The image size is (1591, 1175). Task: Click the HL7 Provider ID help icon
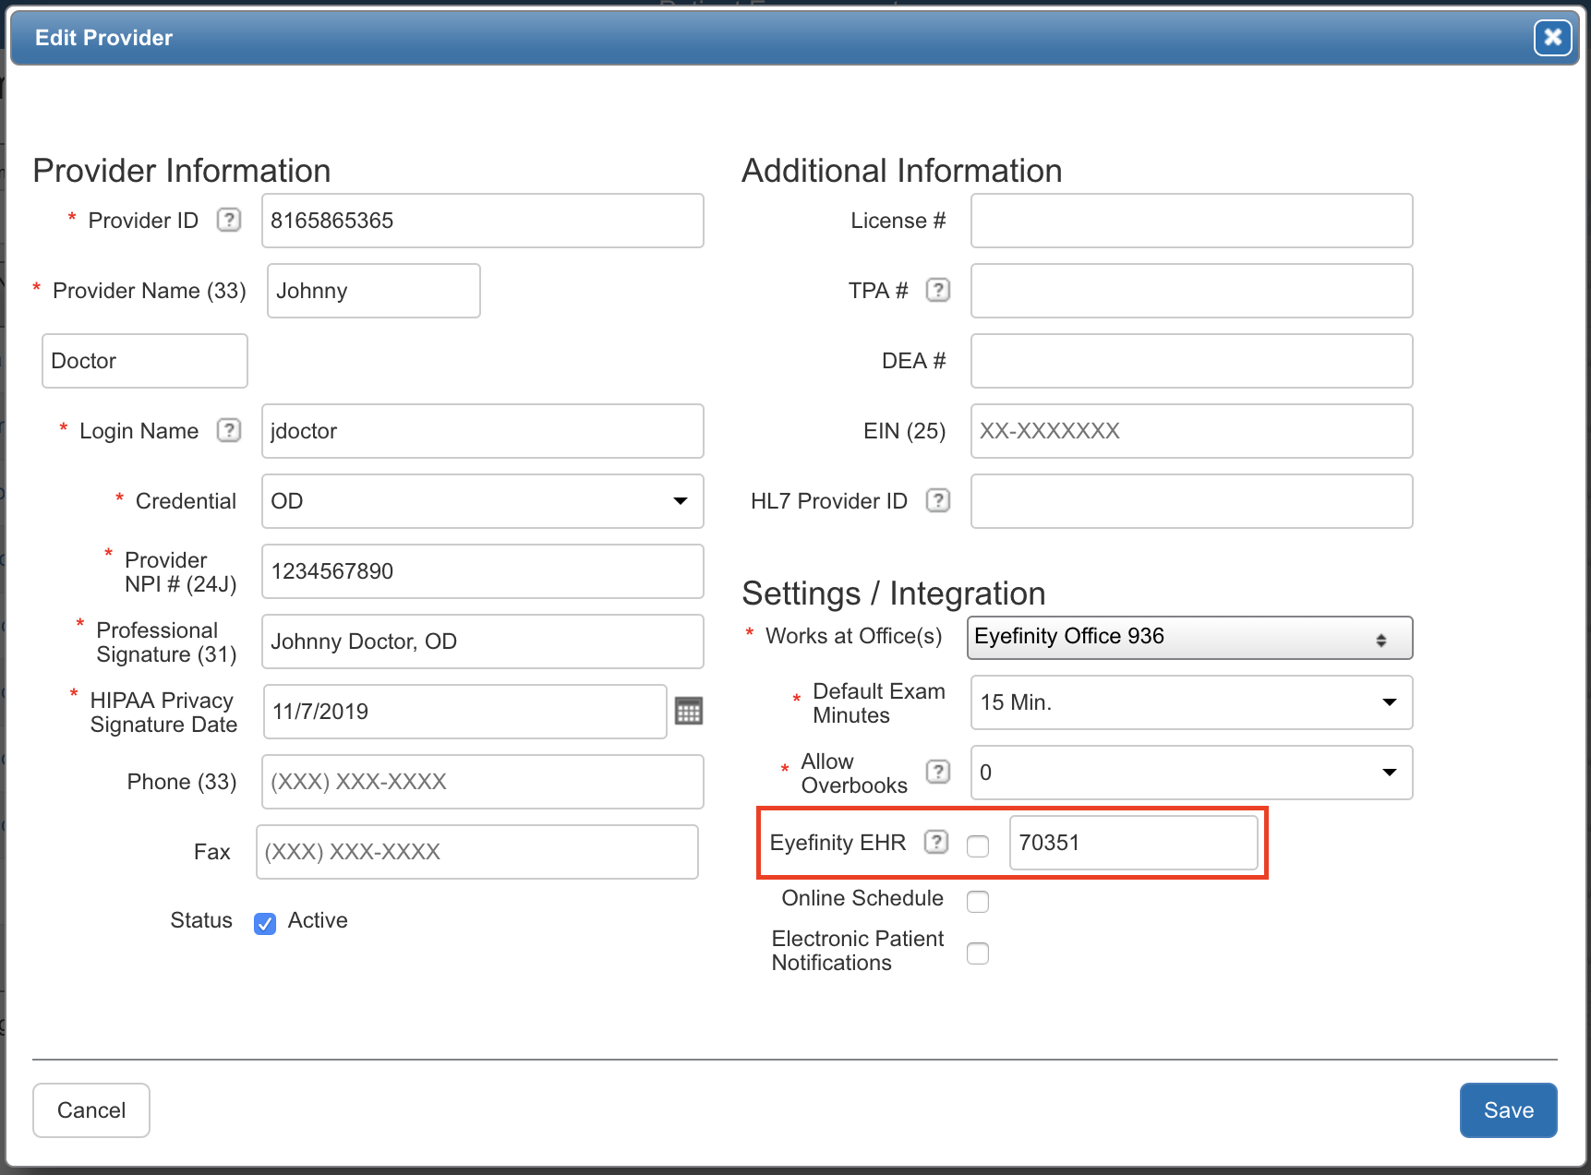point(937,500)
